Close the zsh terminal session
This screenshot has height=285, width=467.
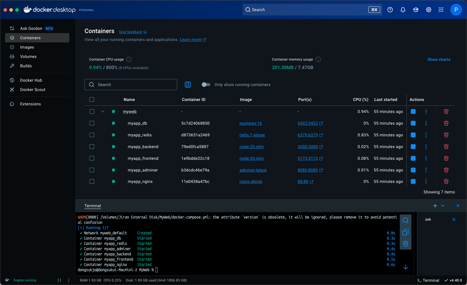454,219
